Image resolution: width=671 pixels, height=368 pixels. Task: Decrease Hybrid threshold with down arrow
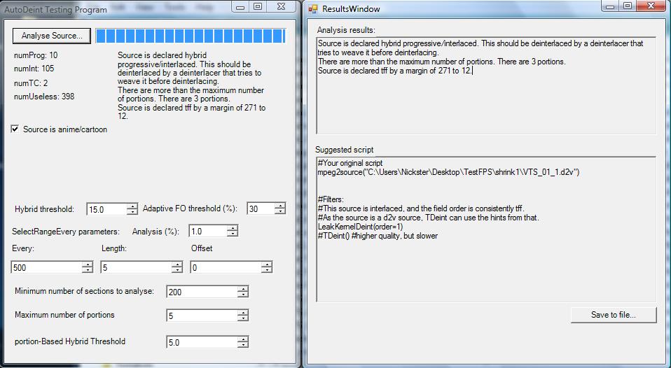(132, 213)
